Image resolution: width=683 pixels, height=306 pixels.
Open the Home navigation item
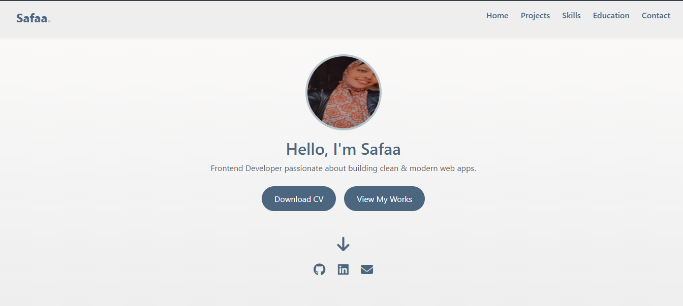497,15
